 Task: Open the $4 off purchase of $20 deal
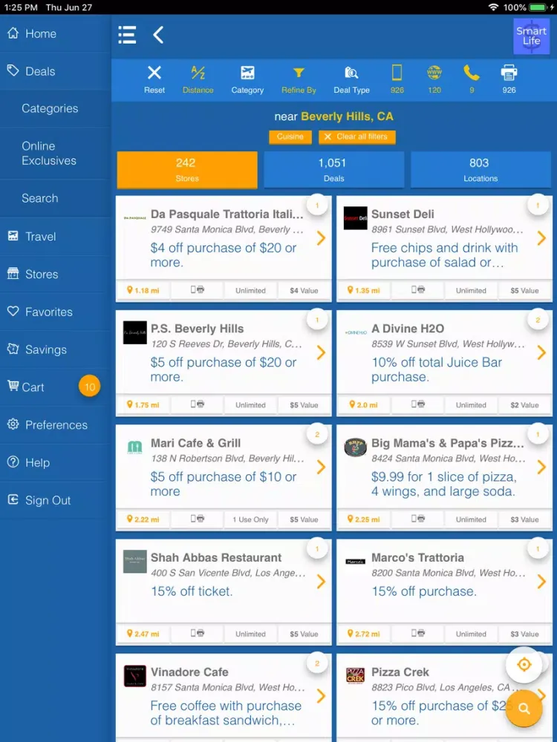[224, 255]
